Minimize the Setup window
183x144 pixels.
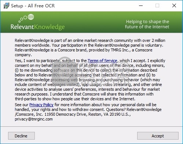tap(141, 6)
